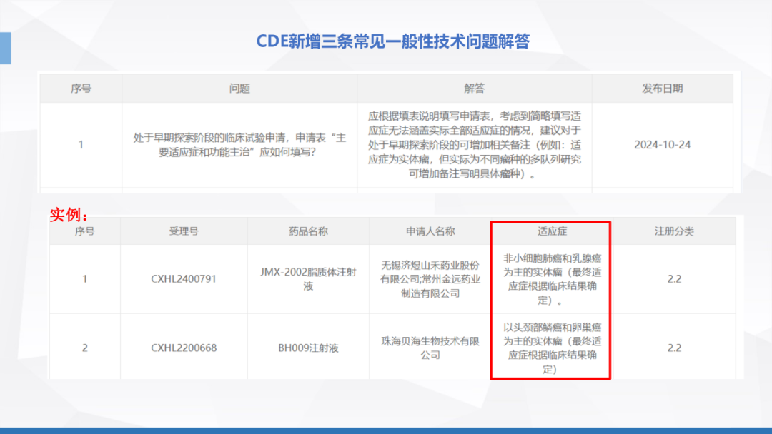This screenshot has width=772, height=434.
Task: Click the red 实例 label
Action: point(69,215)
